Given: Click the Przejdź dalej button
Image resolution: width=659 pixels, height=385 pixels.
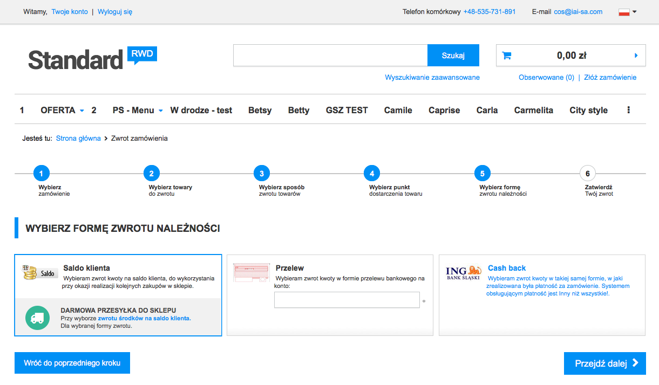Looking at the screenshot, I should [604, 363].
